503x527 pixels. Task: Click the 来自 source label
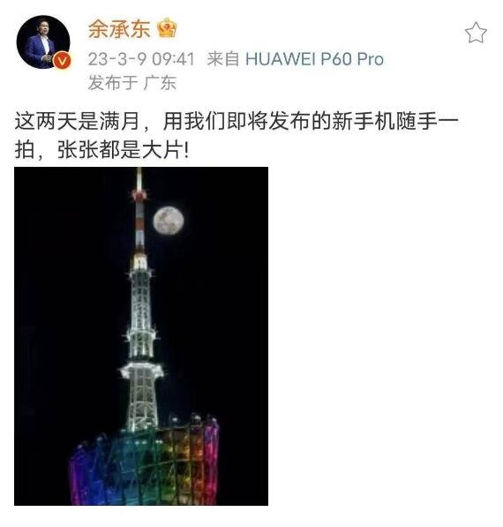(222, 59)
